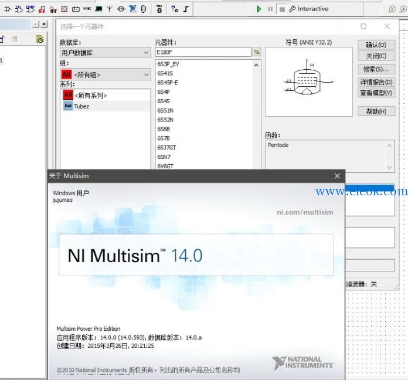Image resolution: width=408 pixels, height=380 pixels.
Task: Open the Power components group
Action: [76, 9]
